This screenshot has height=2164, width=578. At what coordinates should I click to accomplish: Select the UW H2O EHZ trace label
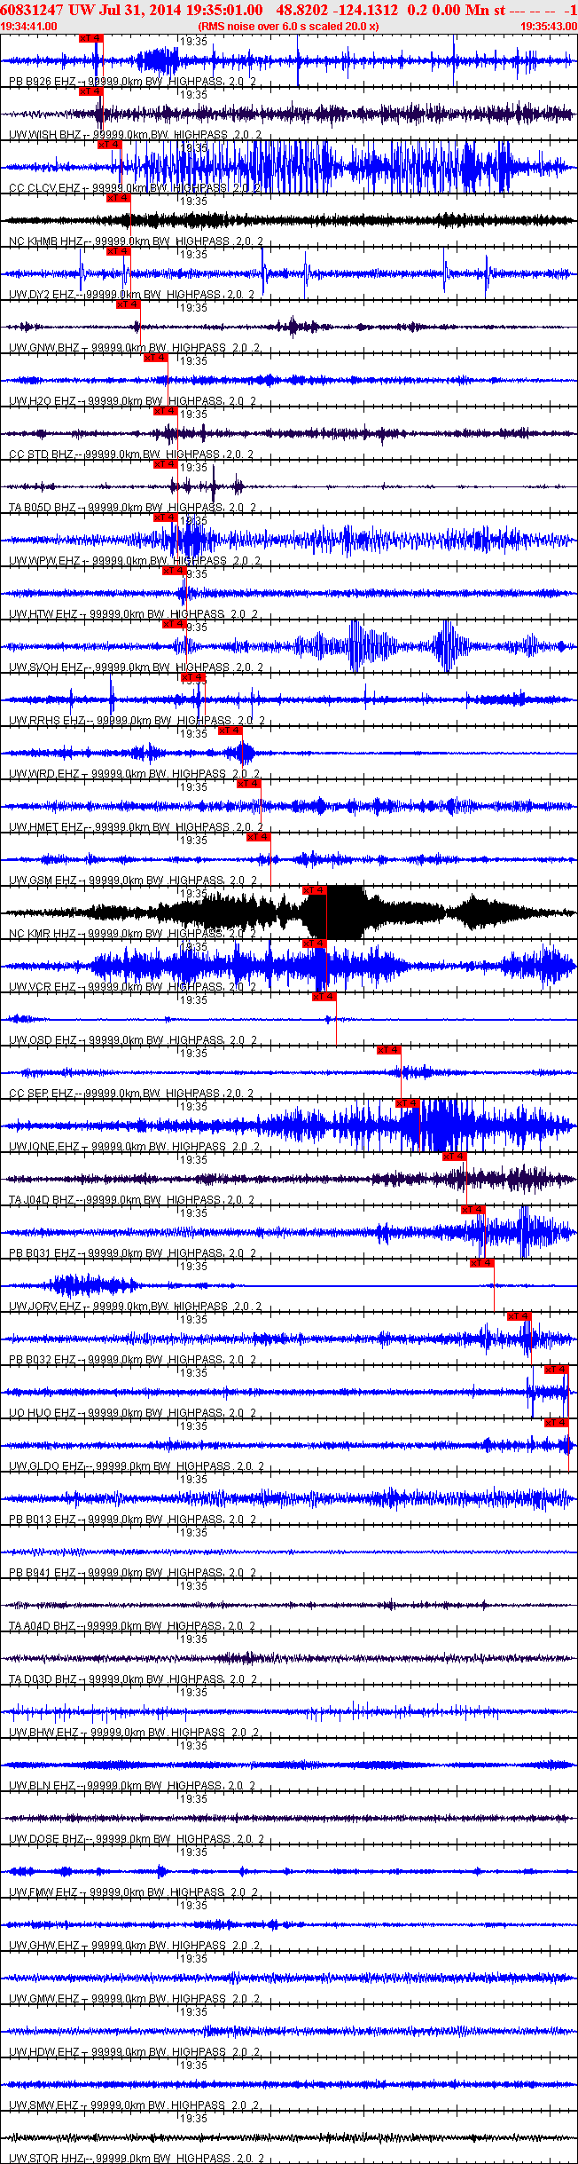pyautogui.click(x=133, y=401)
